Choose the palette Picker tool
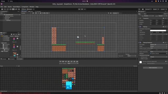The height and width of the screenshot is (94, 168). (71, 62)
